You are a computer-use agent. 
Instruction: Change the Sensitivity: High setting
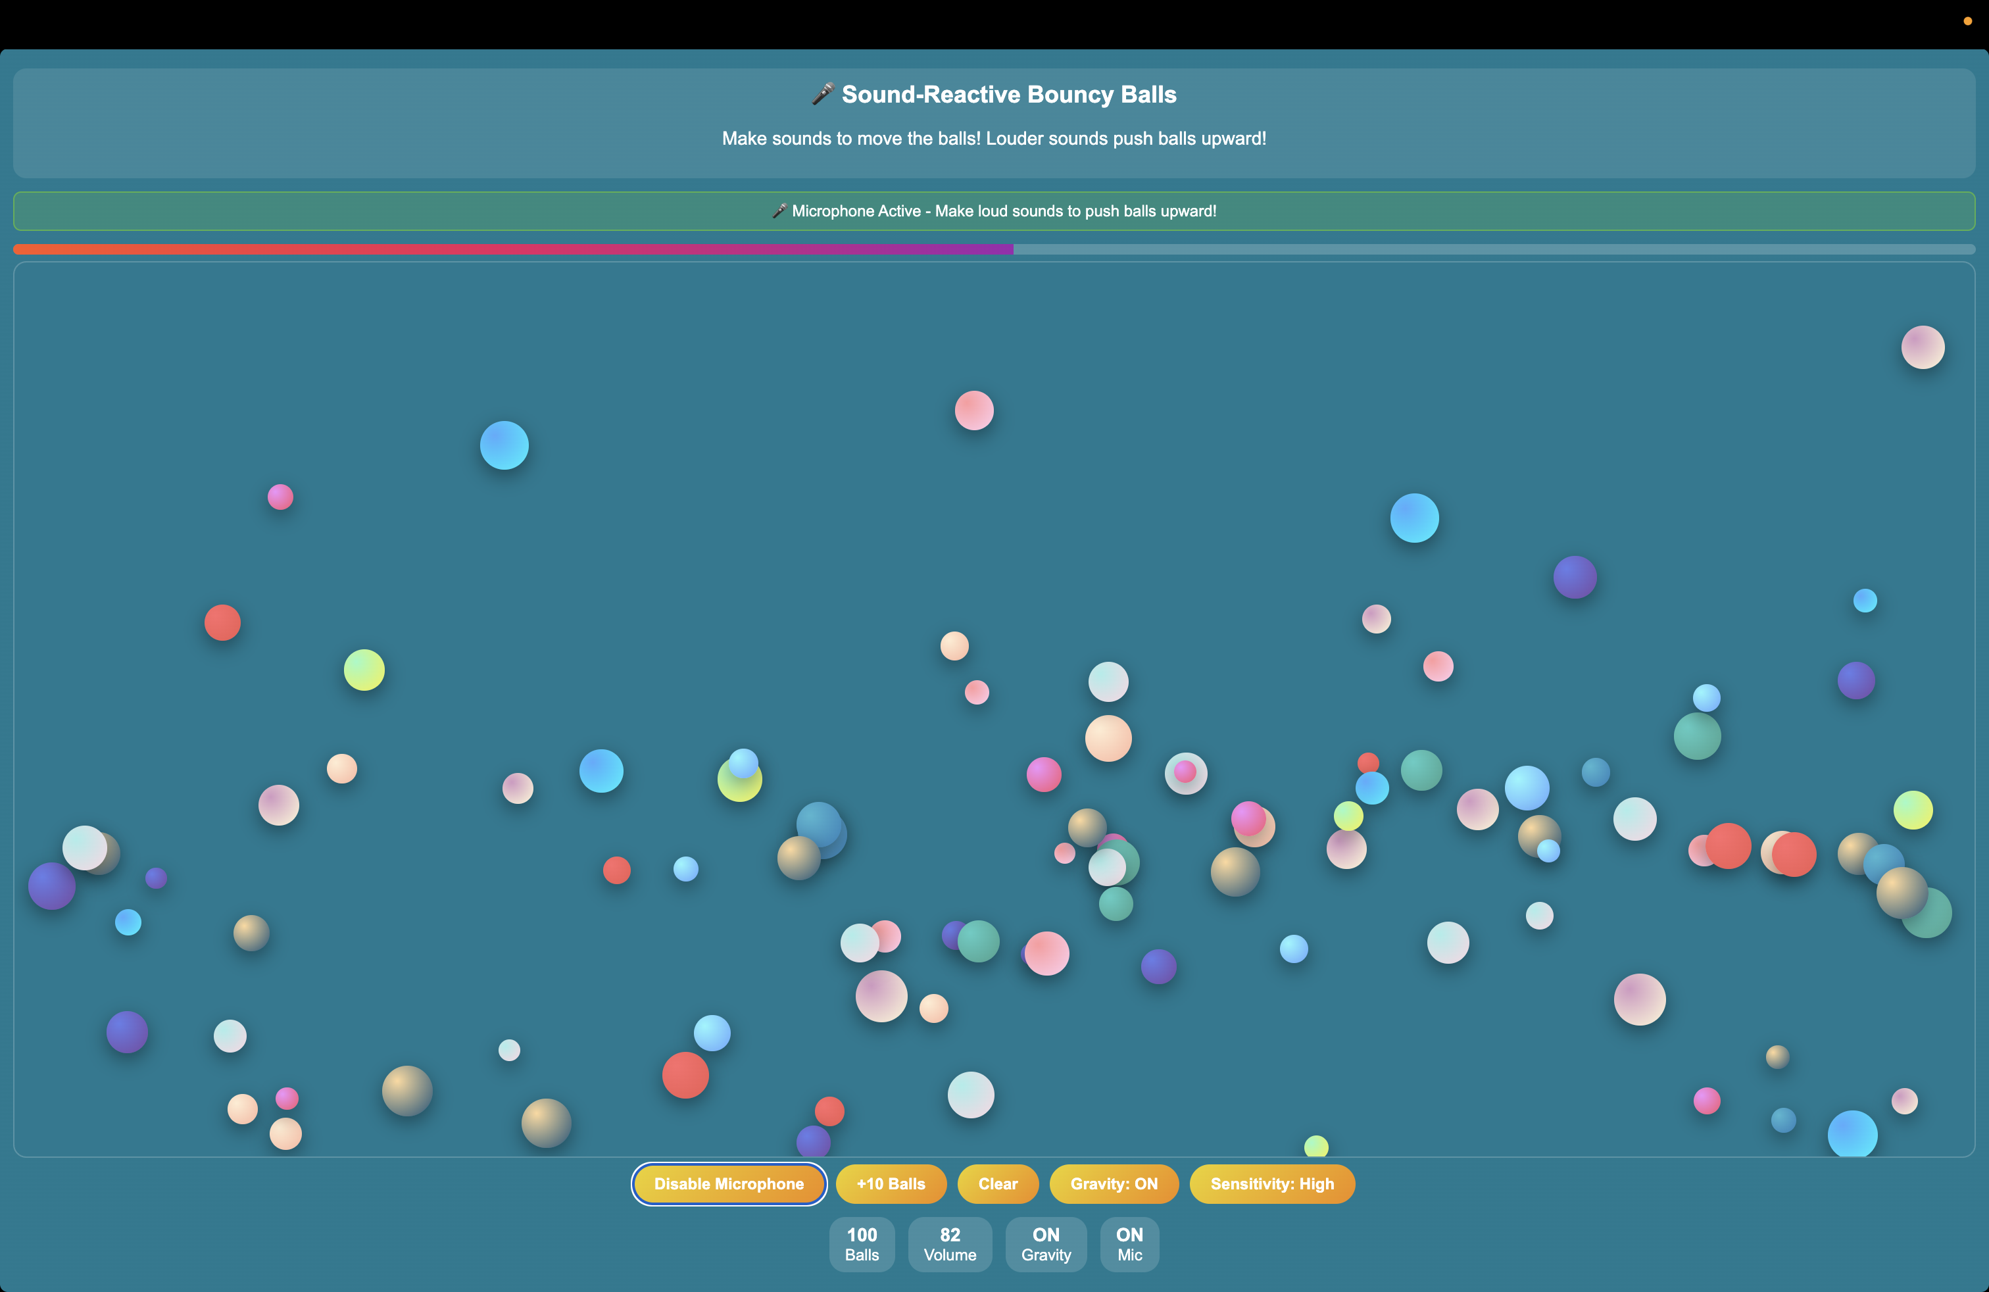(x=1271, y=1183)
